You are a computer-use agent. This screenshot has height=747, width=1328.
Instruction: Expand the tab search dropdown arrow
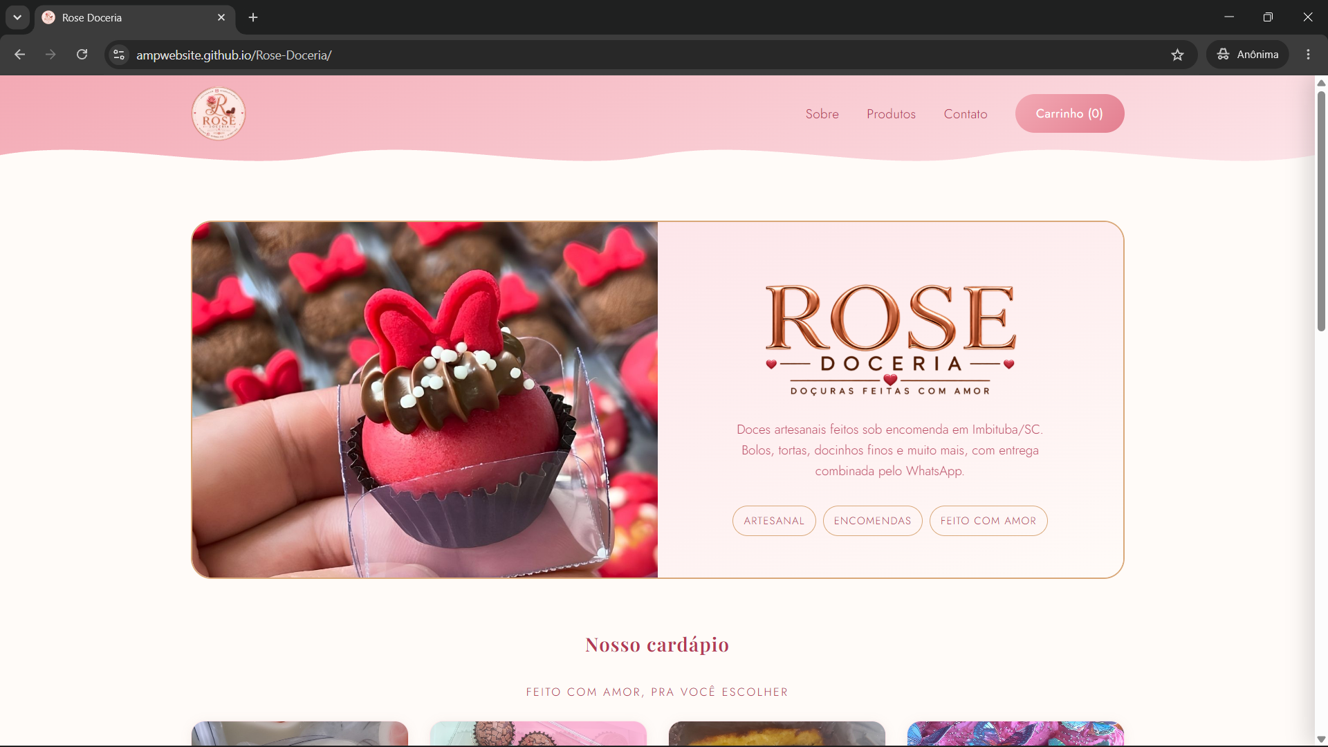[x=17, y=17]
